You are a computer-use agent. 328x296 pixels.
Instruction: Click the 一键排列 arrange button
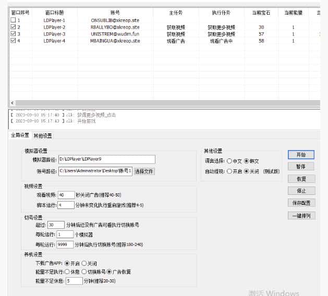point(301,215)
